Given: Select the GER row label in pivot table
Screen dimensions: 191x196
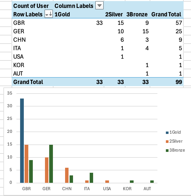Looking at the screenshot, I should (19, 31).
